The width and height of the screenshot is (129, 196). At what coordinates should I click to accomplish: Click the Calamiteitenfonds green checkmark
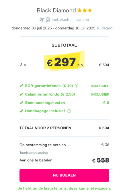[x=21, y=94]
